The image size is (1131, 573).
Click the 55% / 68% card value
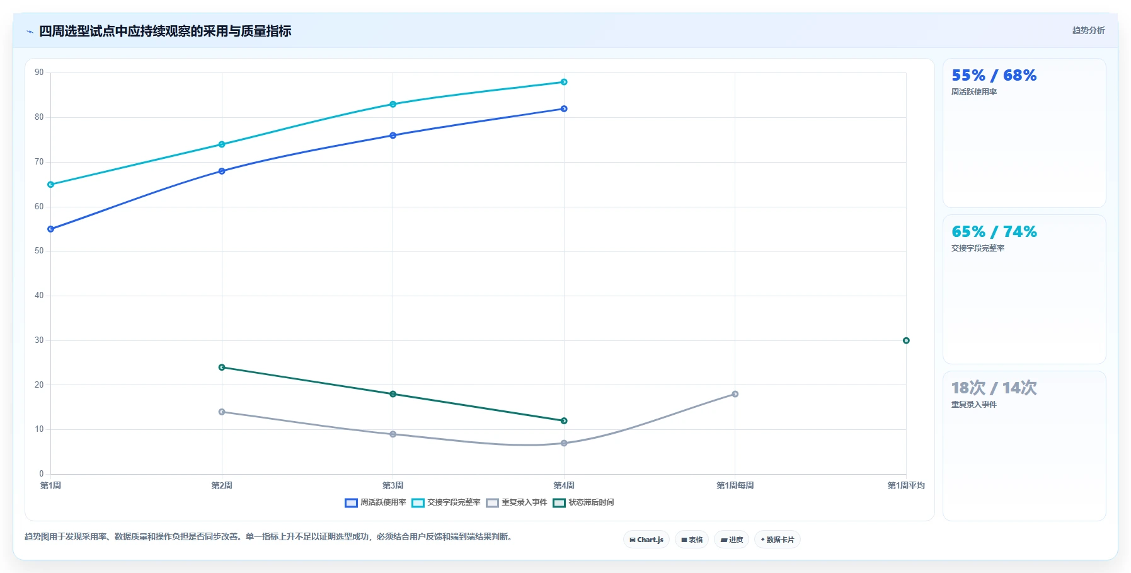[994, 76]
